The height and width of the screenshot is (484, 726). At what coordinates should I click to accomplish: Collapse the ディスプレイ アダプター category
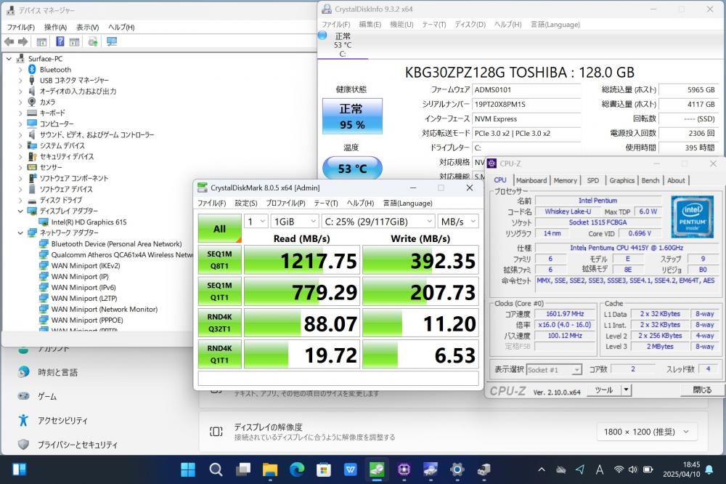click(20, 211)
